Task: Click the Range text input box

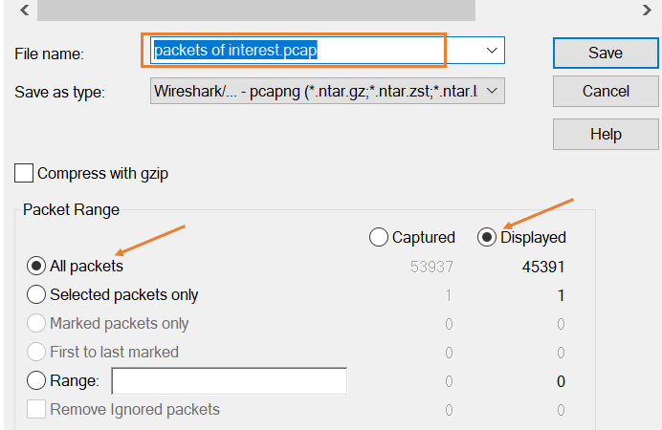Action: 230,380
